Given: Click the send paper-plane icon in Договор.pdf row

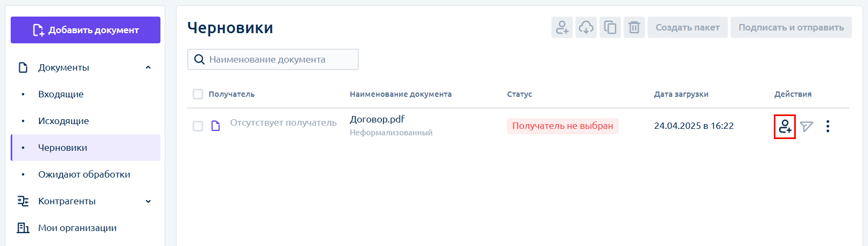Looking at the screenshot, I should [806, 126].
